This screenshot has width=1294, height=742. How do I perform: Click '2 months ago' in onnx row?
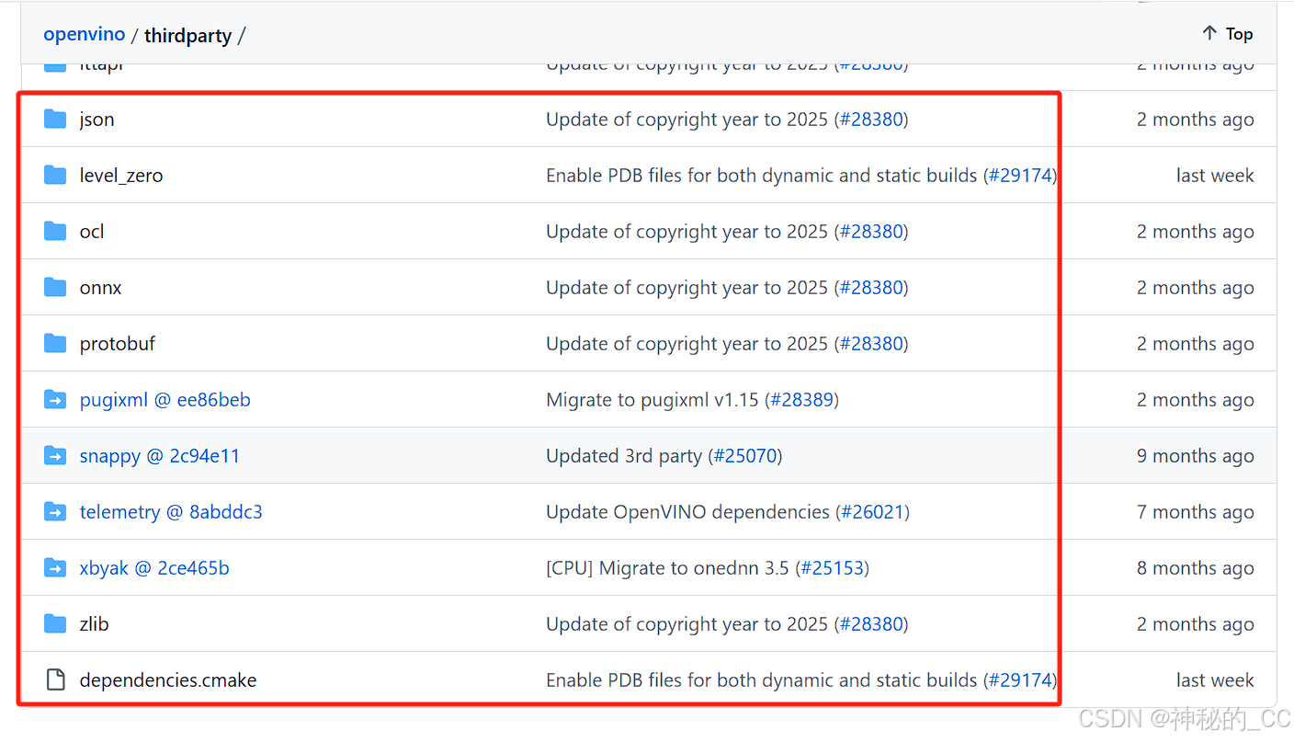point(1195,288)
